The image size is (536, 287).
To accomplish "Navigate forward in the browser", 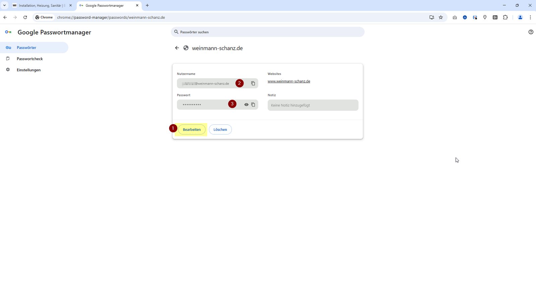I will pos(15,17).
